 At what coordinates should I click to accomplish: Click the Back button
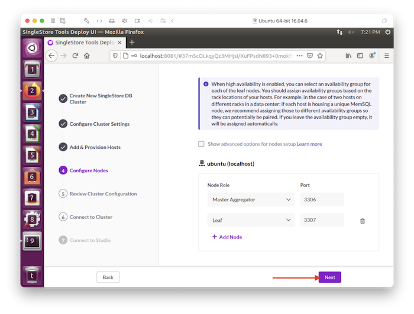(108, 277)
